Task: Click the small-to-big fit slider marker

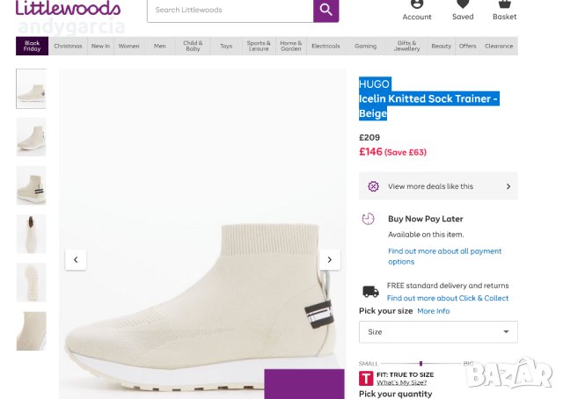Action: pyautogui.click(x=421, y=363)
